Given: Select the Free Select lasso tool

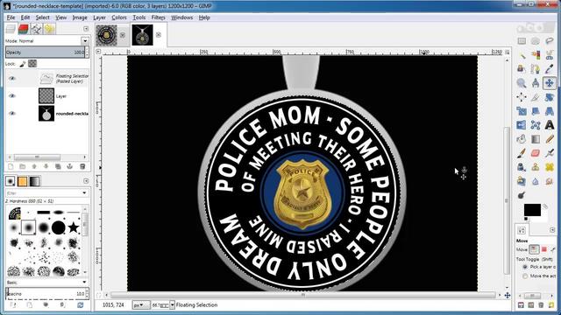Looking at the screenshot, I should pos(550,41).
